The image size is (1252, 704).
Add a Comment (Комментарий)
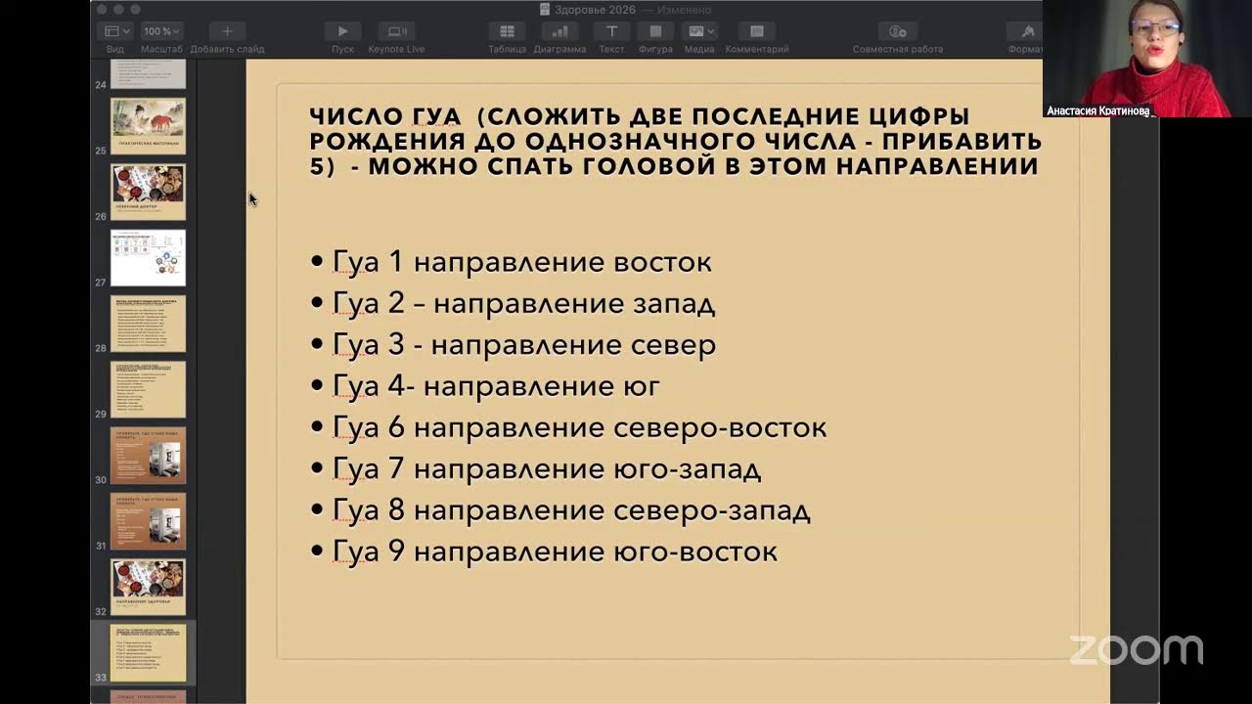coord(757,31)
